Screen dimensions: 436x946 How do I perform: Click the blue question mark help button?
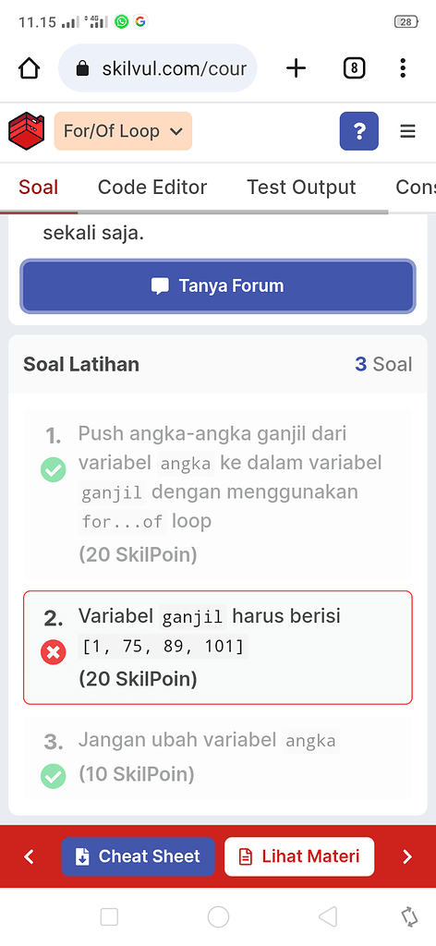pos(358,131)
